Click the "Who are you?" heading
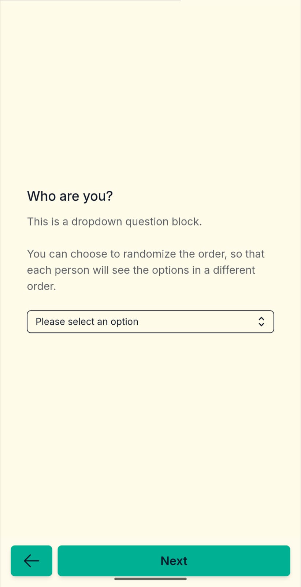 coord(70,196)
